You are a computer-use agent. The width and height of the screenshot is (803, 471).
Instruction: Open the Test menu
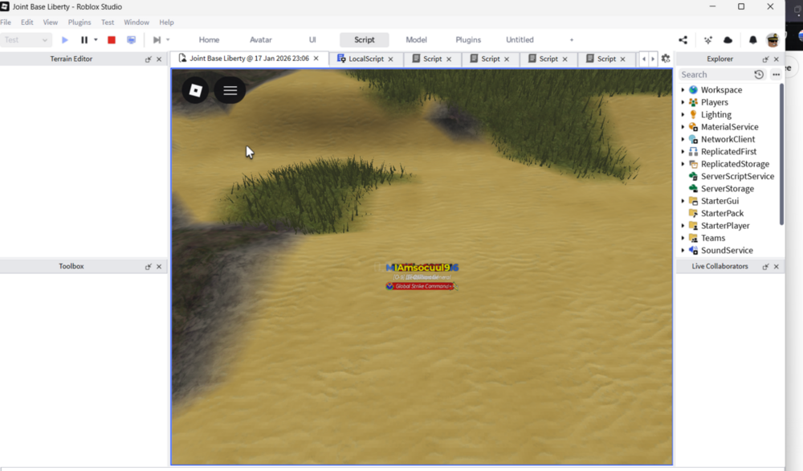tap(108, 23)
